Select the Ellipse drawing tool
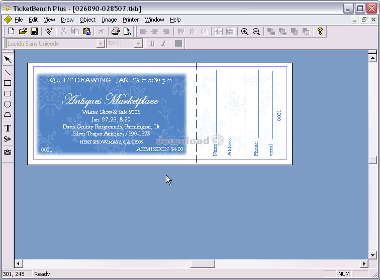The image size is (380, 280). pos(8,104)
